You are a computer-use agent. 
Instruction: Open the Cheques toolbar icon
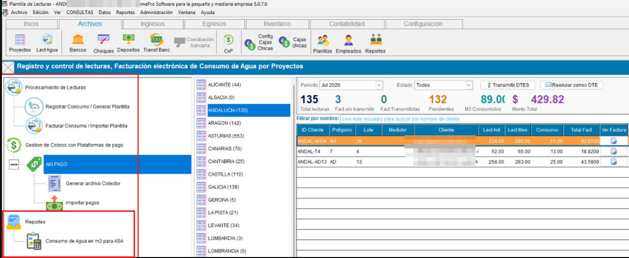click(103, 43)
